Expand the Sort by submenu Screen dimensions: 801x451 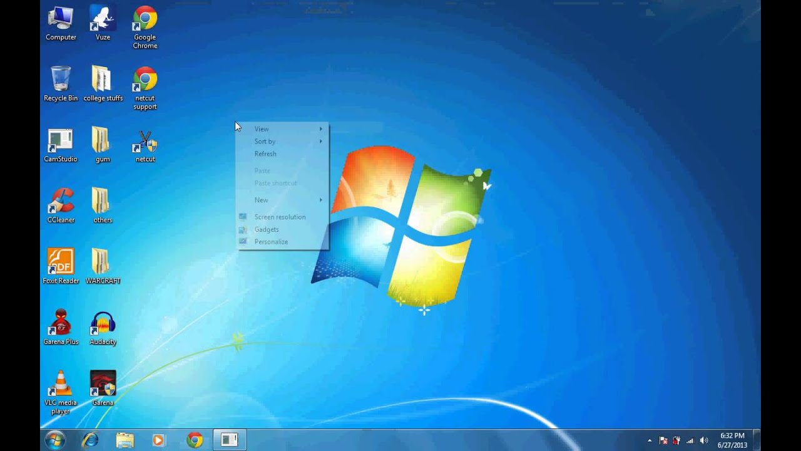(282, 142)
